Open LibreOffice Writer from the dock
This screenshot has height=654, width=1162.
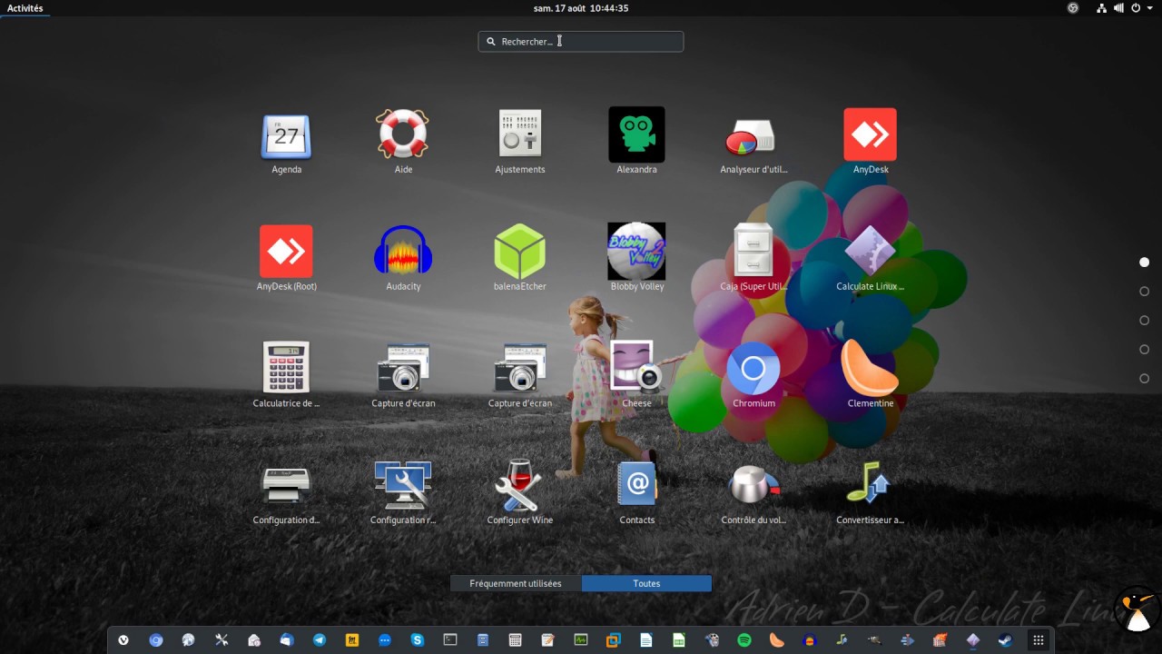click(646, 640)
